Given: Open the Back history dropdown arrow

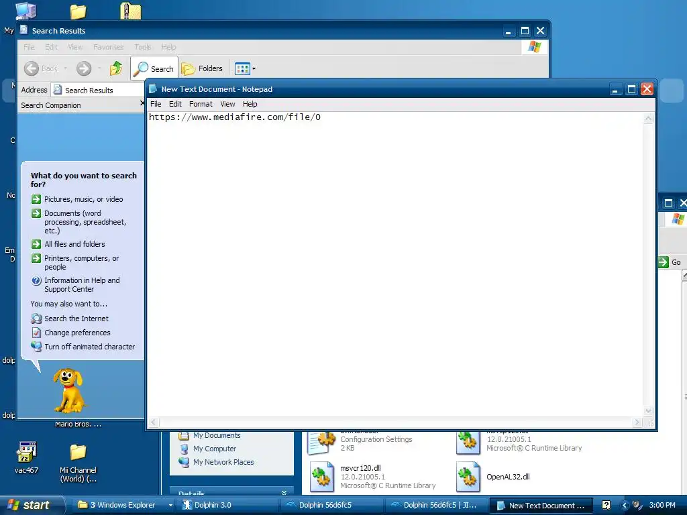Looking at the screenshot, I should (65, 68).
